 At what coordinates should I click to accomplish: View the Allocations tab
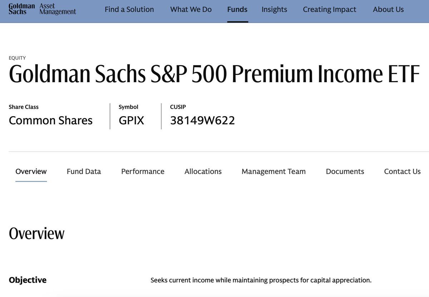tap(203, 172)
